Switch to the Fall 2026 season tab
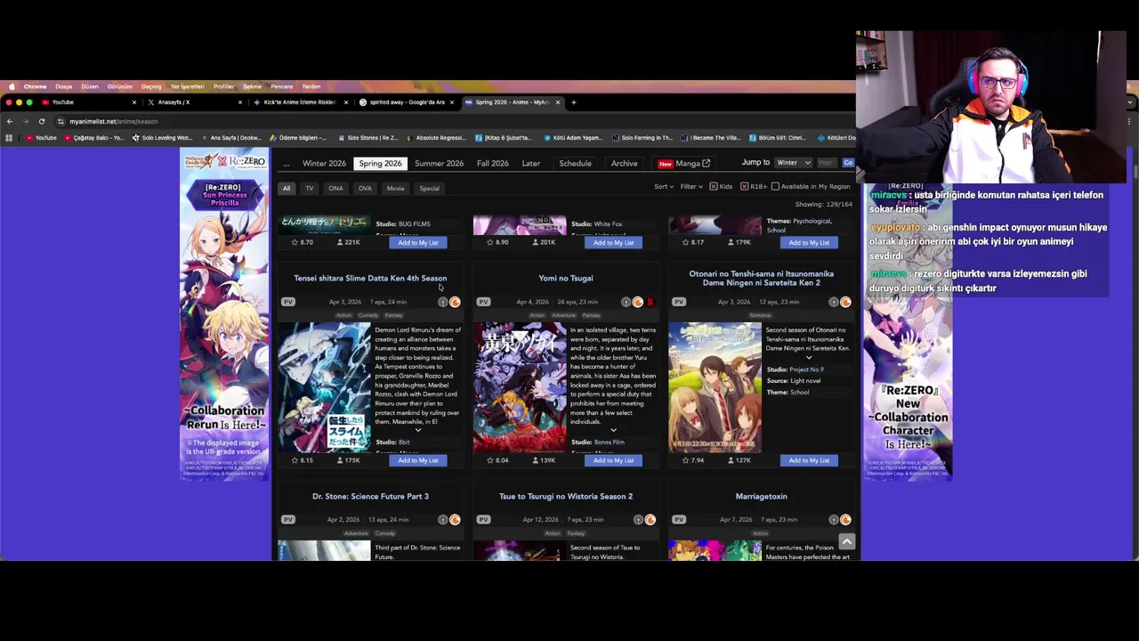The height and width of the screenshot is (641, 1139). [x=492, y=164]
